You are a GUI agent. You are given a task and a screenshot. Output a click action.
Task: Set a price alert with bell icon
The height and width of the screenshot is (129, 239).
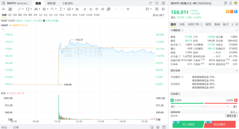coord(231,3)
